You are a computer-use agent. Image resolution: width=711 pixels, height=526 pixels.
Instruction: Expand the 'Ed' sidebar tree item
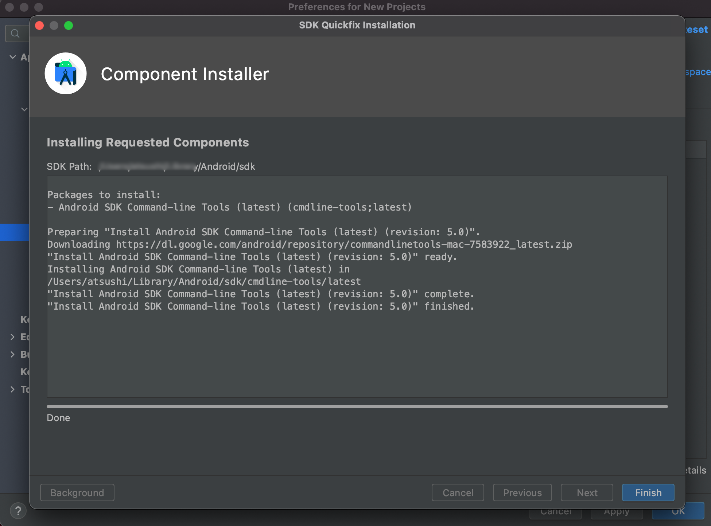pyautogui.click(x=13, y=337)
